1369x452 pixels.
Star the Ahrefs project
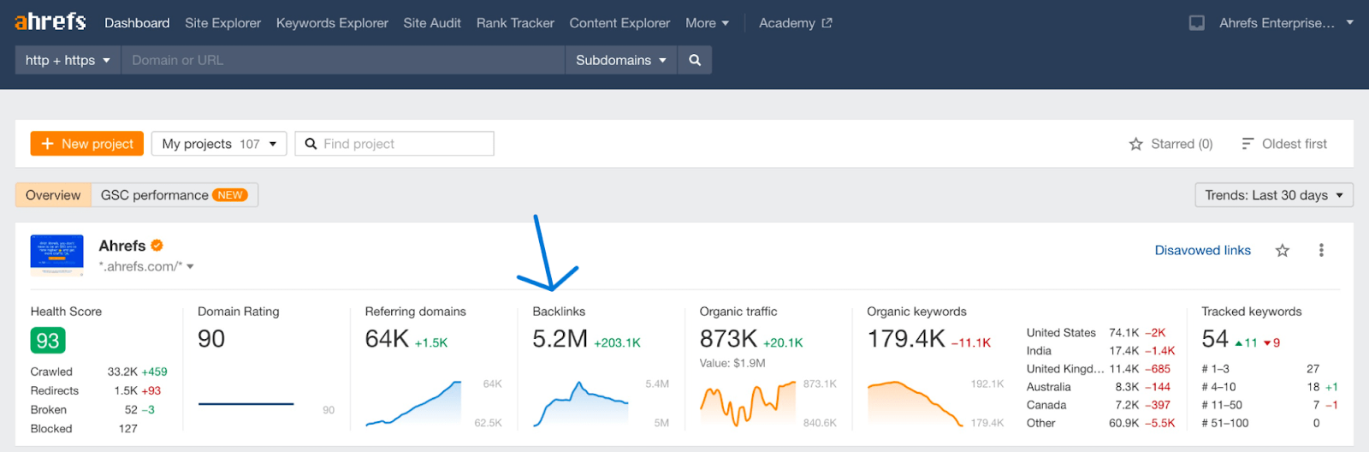(x=1282, y=250)
